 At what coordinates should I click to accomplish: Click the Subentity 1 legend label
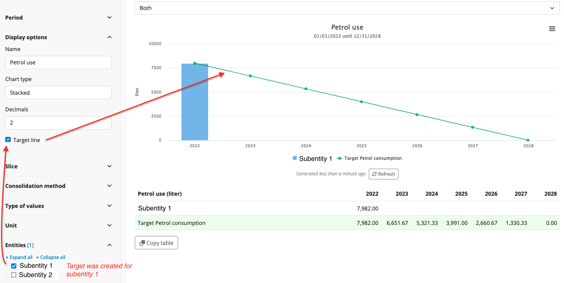(316, 159)
